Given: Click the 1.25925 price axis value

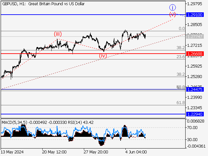Looking at the screenshot, I should click(194, 66).
